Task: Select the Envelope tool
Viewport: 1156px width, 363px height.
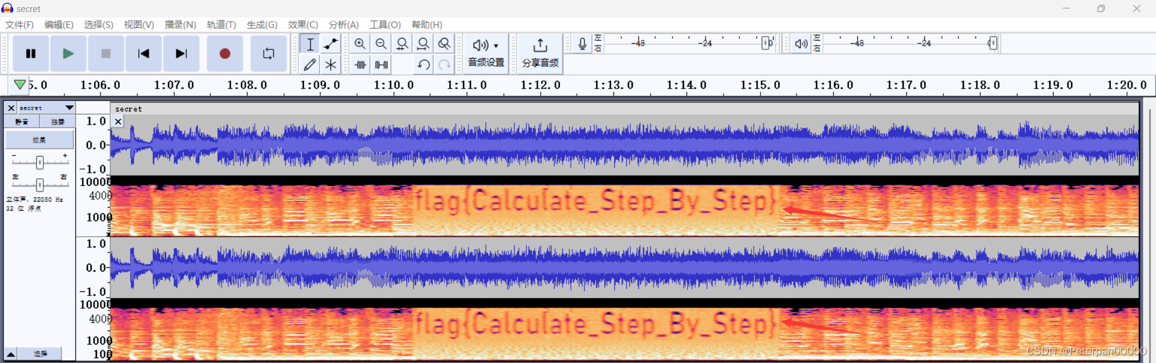Action: pos(331,44)
